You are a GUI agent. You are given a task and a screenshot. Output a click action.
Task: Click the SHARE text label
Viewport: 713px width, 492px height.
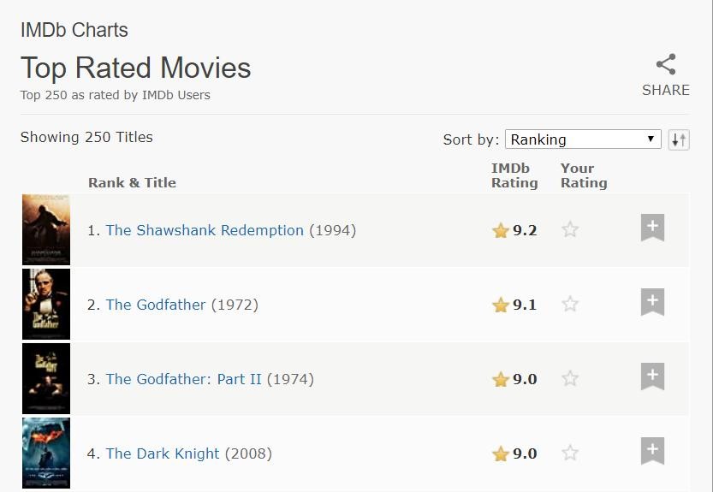tap(666, 90)
